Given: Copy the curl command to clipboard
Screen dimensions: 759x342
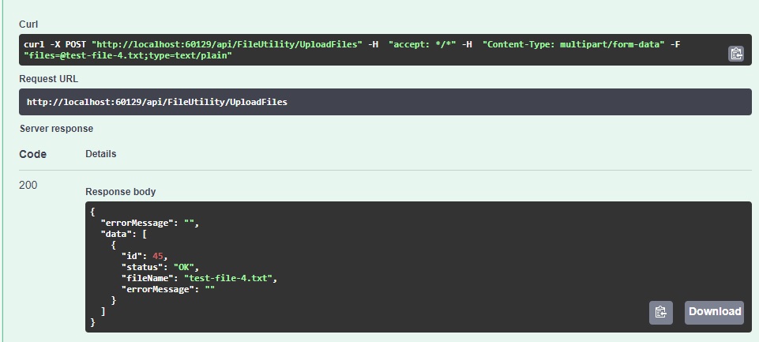Looking at the screenshot, I should 736,54.
